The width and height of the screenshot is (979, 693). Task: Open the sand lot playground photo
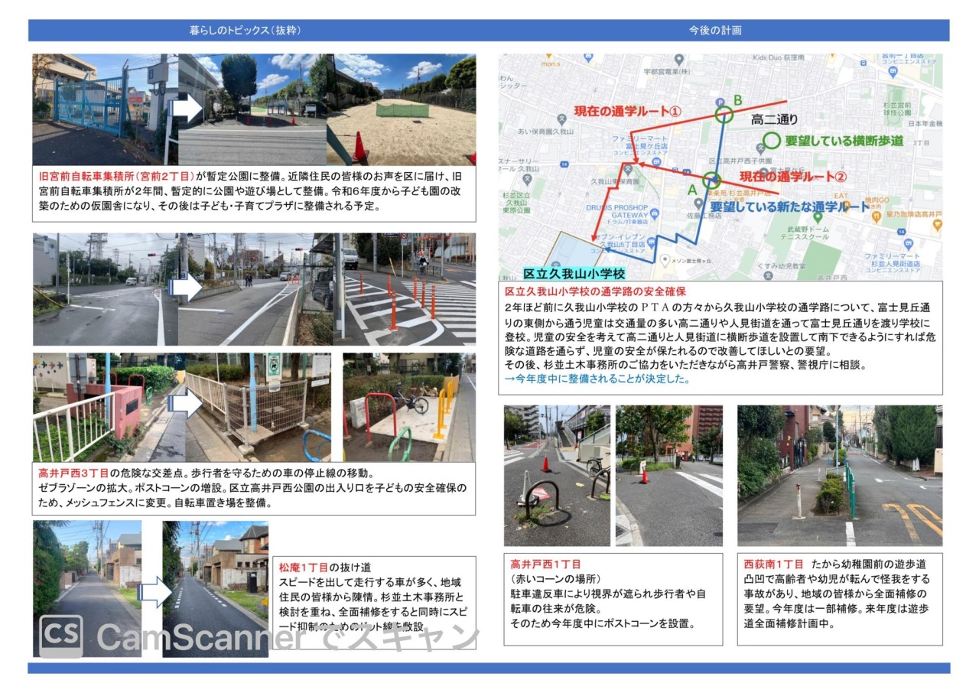(402, 109)
